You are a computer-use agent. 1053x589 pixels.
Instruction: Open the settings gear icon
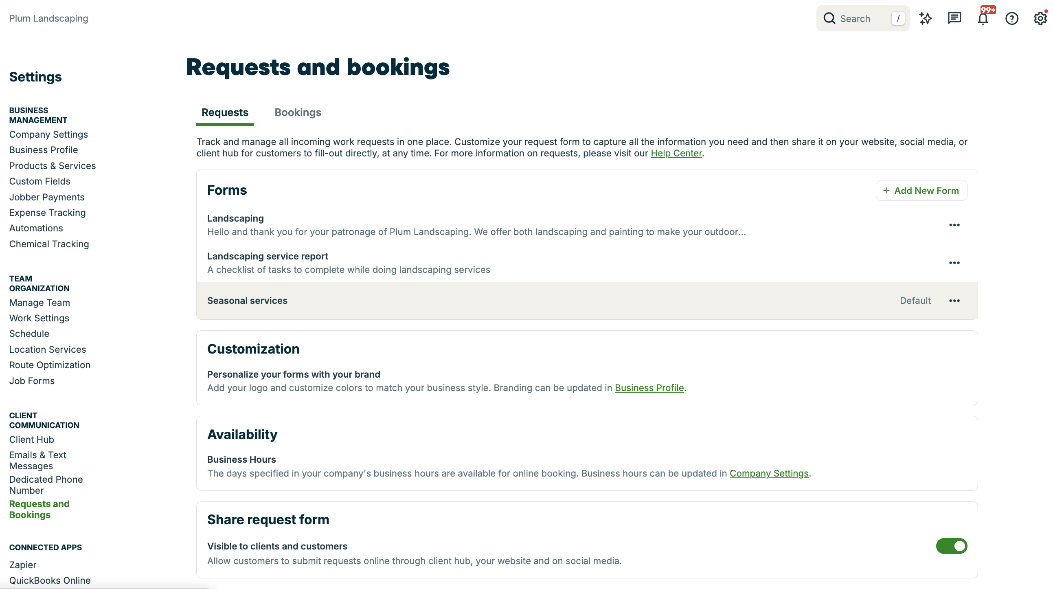click(1040, 18)
